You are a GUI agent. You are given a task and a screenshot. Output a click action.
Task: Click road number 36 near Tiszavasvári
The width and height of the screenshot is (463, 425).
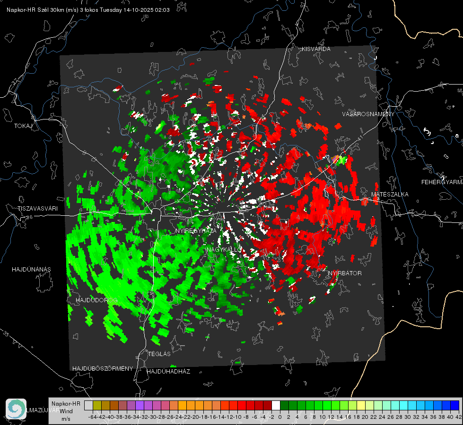(x=29, y=217)
